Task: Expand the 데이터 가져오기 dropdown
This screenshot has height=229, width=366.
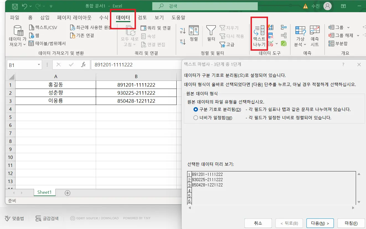Action: point(24,45)
